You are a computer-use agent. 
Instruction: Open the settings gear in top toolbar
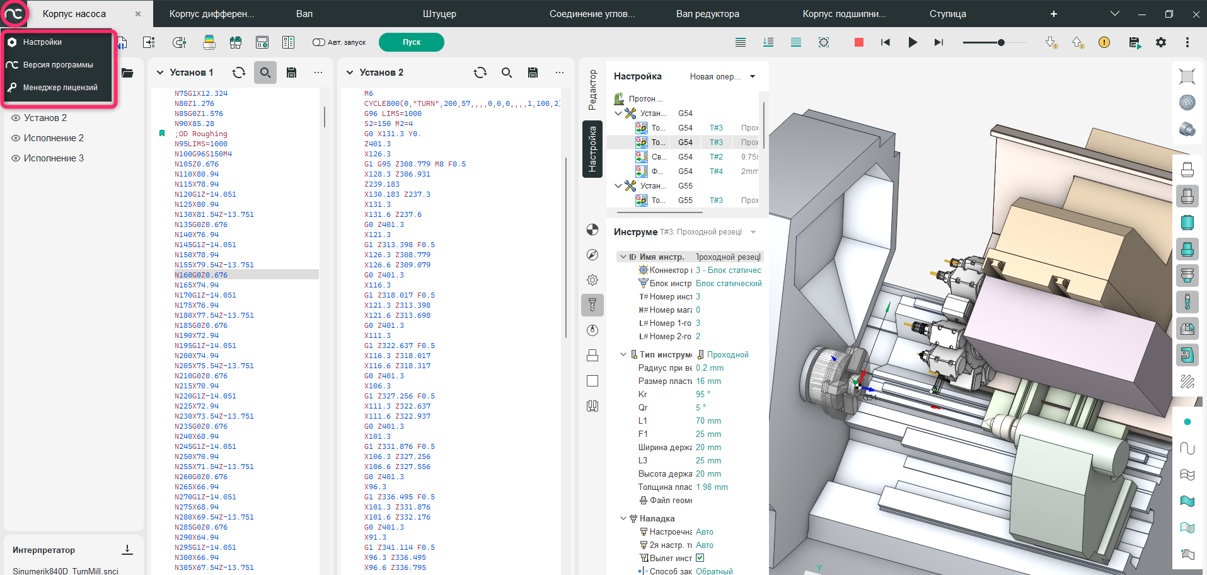[1161, 42]
